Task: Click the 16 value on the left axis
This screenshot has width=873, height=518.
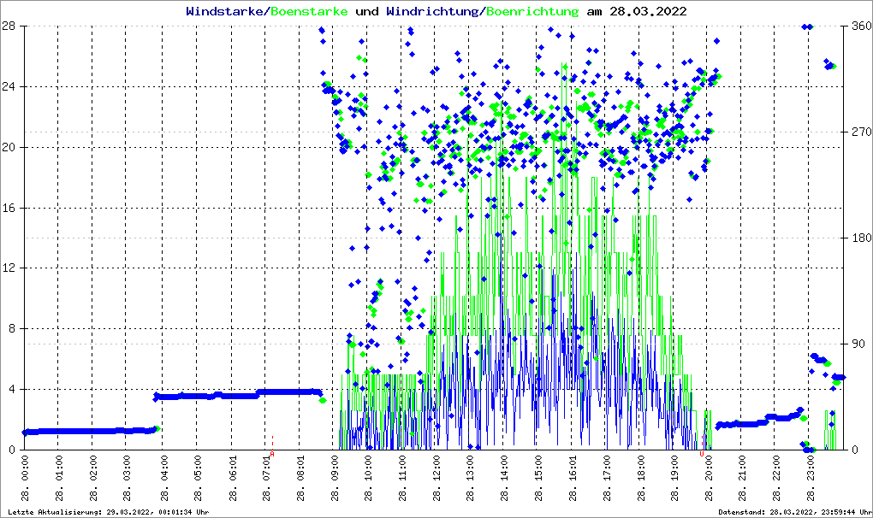Action: (10, 208)
